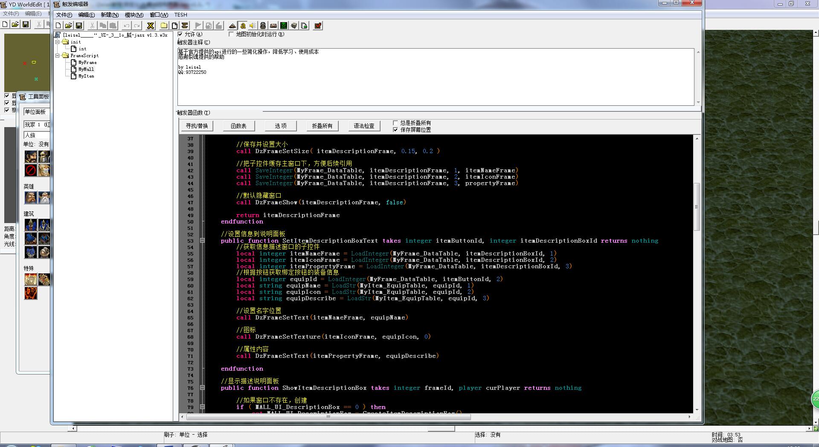Open the Object Editor helmet icon
Image resolution: width=819 pixels, height=447 pixels.
[x=263, y=26]
